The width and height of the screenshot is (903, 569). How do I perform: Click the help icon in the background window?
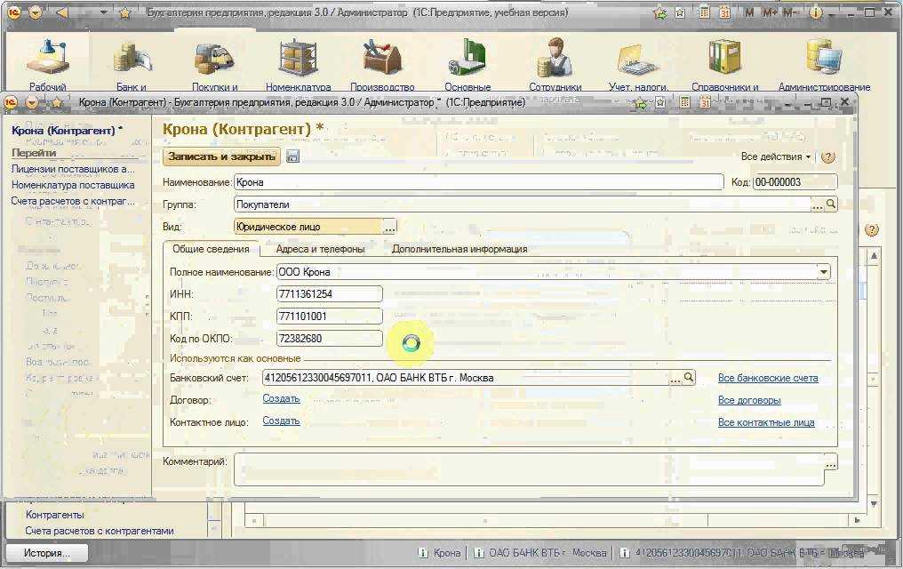point(871,229)
